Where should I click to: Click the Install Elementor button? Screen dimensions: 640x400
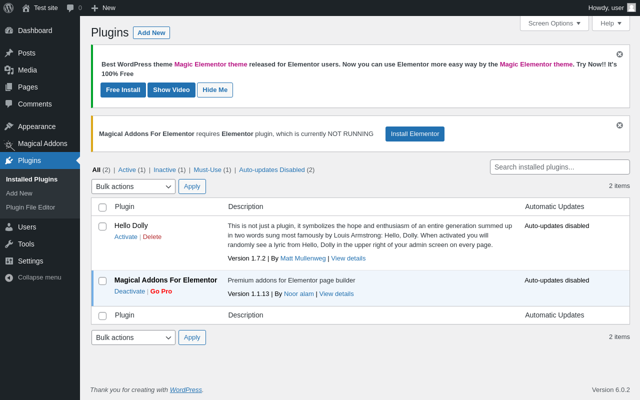pyautogui.click(x=414, y=134)
